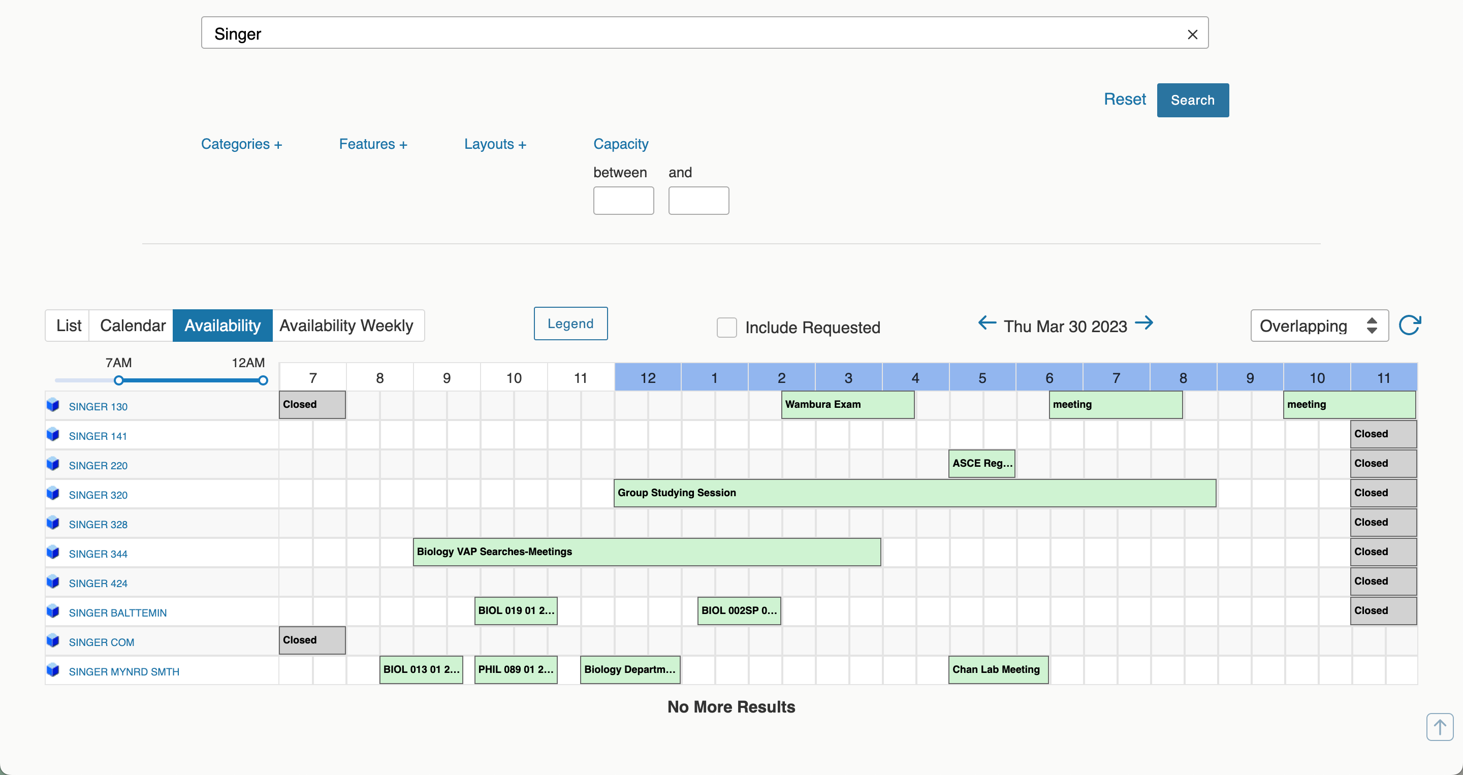
Task: Click the Search button
Action: point(1192,101)
